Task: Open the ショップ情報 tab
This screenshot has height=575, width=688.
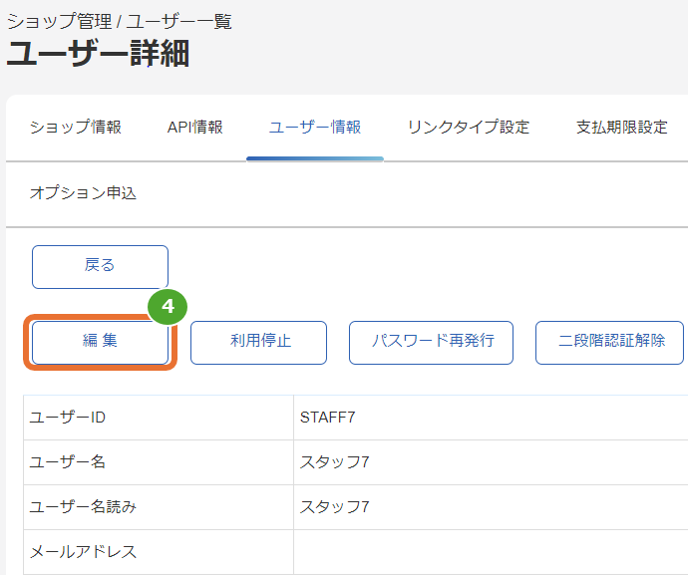Action: coord(76,128)
